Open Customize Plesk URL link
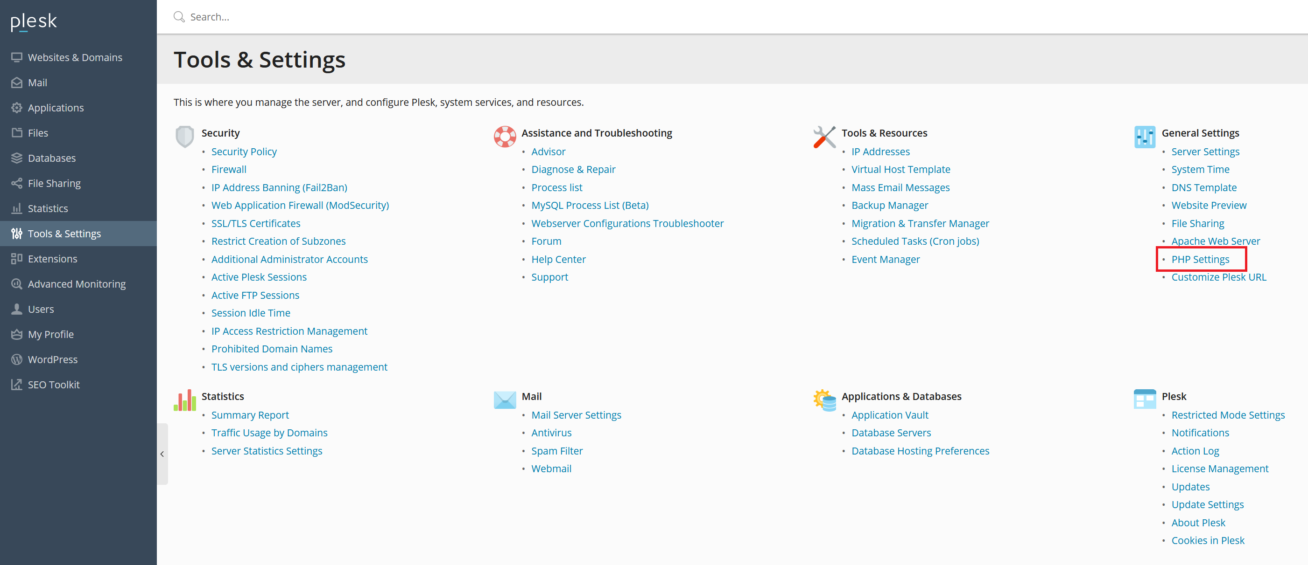This screenshot has height=565, width=1308. tap(1219, 277)
